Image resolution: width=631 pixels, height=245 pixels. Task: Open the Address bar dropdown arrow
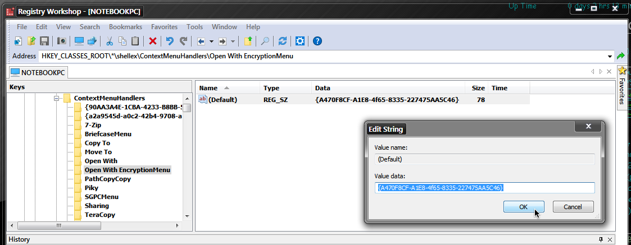pos(610,56)
